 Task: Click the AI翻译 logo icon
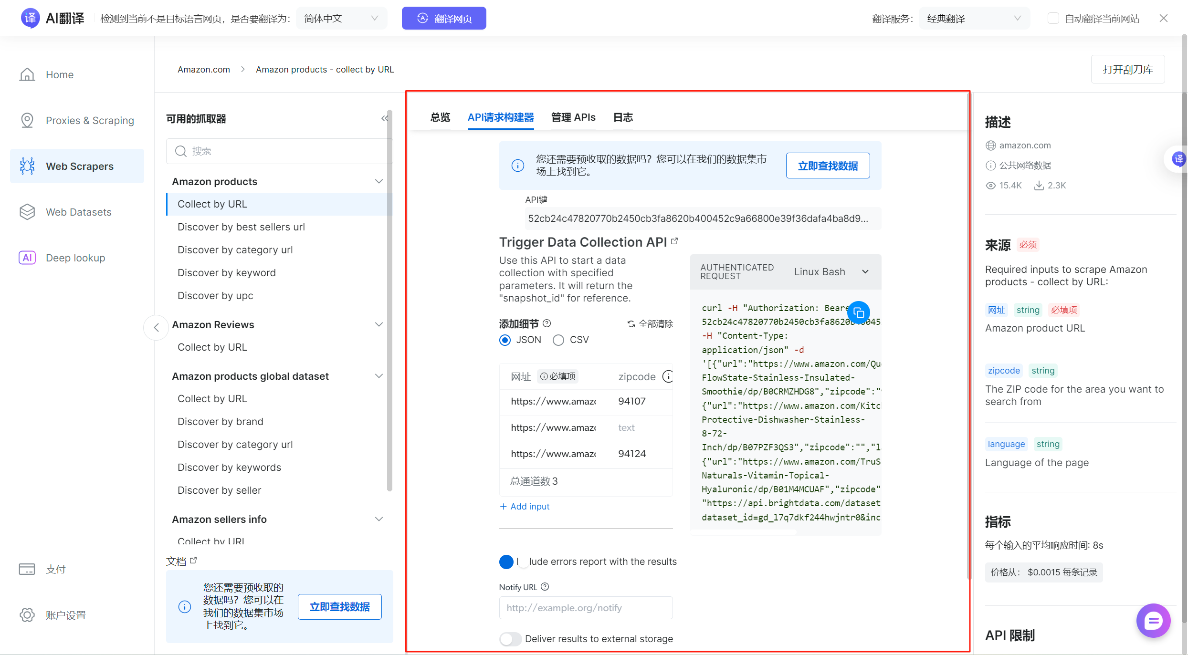click(30, 18)
